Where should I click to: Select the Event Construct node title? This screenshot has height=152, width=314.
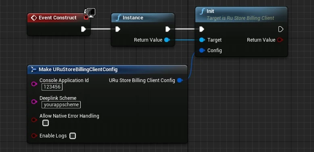tap(57, 18)
